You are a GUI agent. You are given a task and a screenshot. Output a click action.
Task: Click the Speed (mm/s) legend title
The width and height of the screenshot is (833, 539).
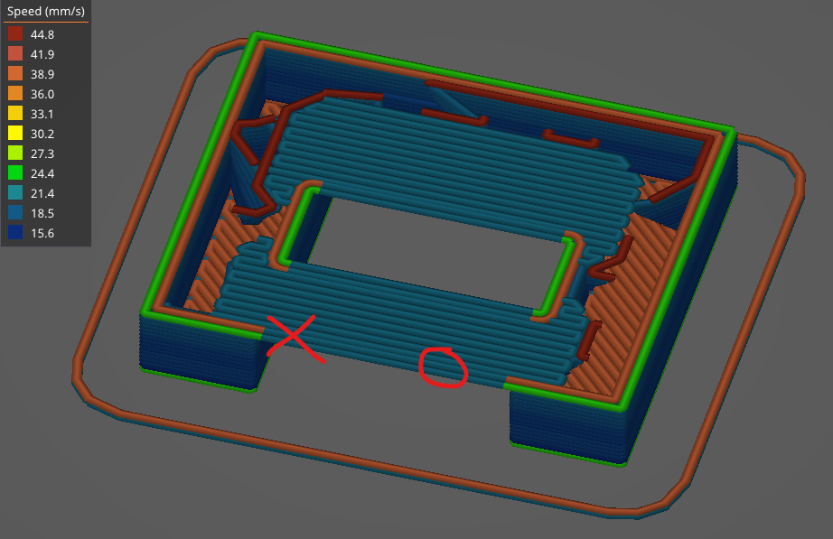pos(46,11)
